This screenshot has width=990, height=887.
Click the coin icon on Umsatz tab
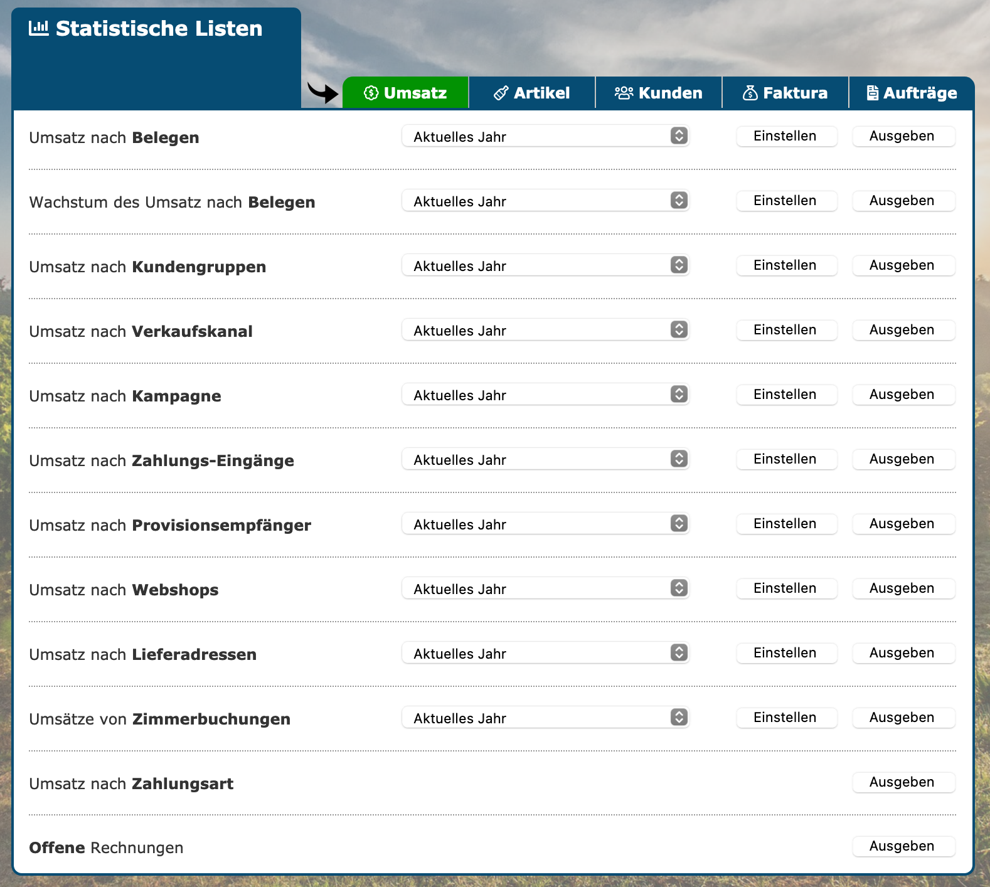[x=371, y=93]
